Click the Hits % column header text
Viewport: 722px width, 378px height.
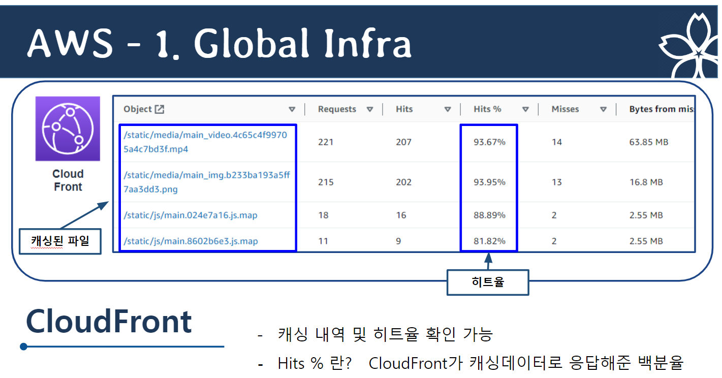(x=487, y=109)
